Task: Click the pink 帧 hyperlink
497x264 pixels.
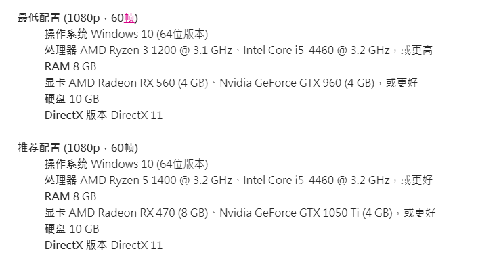Action: coord(129,18)
